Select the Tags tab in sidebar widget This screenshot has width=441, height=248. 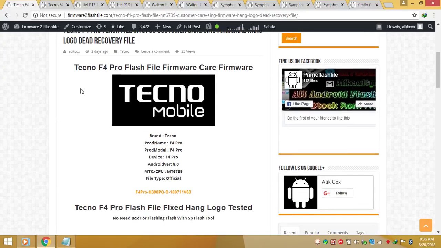pyautogui.click(x=360, y=232)
